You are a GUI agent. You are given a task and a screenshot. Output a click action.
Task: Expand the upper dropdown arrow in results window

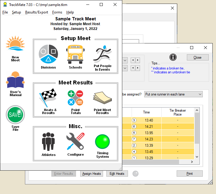click(125, 60)
